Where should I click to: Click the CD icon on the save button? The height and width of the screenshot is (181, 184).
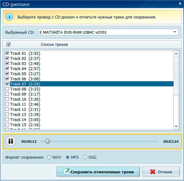pyautogui.click(x=66, y=172)
